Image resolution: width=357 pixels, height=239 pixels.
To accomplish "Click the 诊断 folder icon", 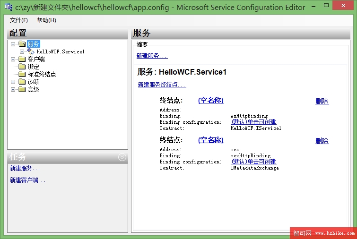I will coord(22,82).
